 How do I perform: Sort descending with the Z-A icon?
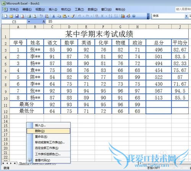point(116,16)
